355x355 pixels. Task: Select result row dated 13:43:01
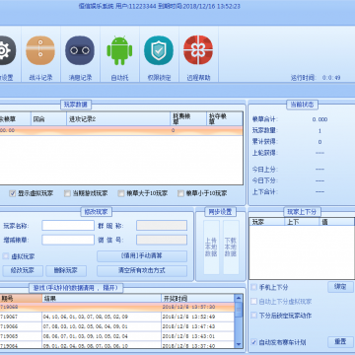(x=117, y=336)
